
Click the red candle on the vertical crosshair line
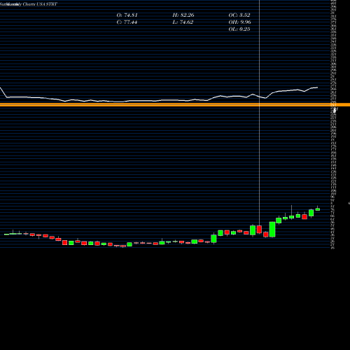(259, 230)
